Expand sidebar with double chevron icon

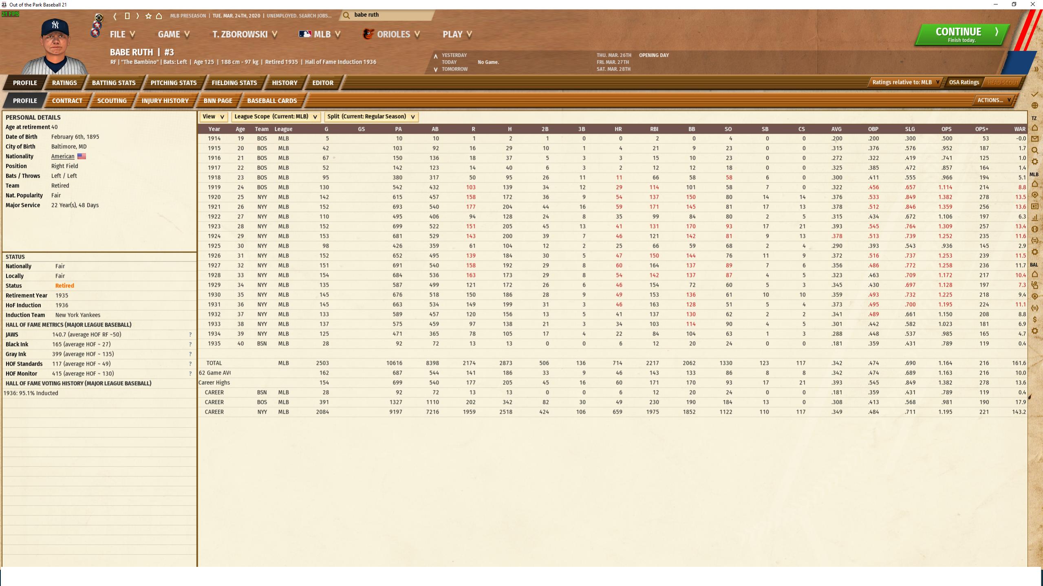[1036, 69]
